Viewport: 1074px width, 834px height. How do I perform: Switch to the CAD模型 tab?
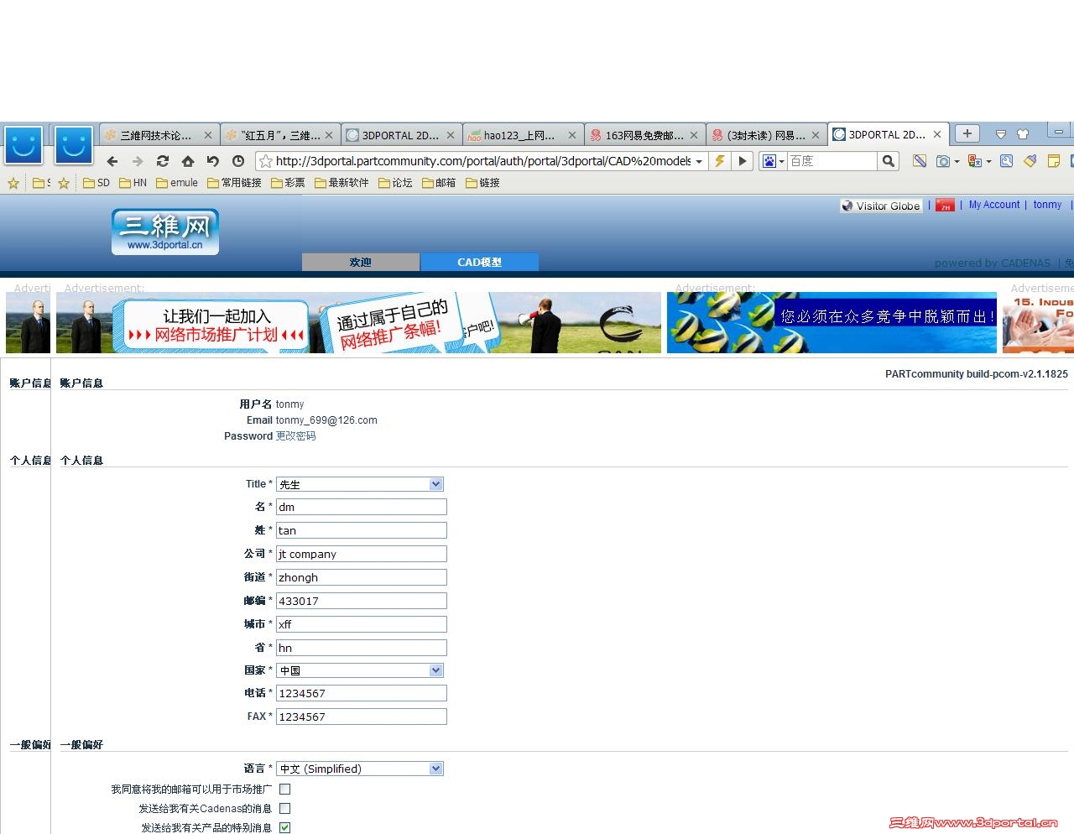(x=479, y=262)
